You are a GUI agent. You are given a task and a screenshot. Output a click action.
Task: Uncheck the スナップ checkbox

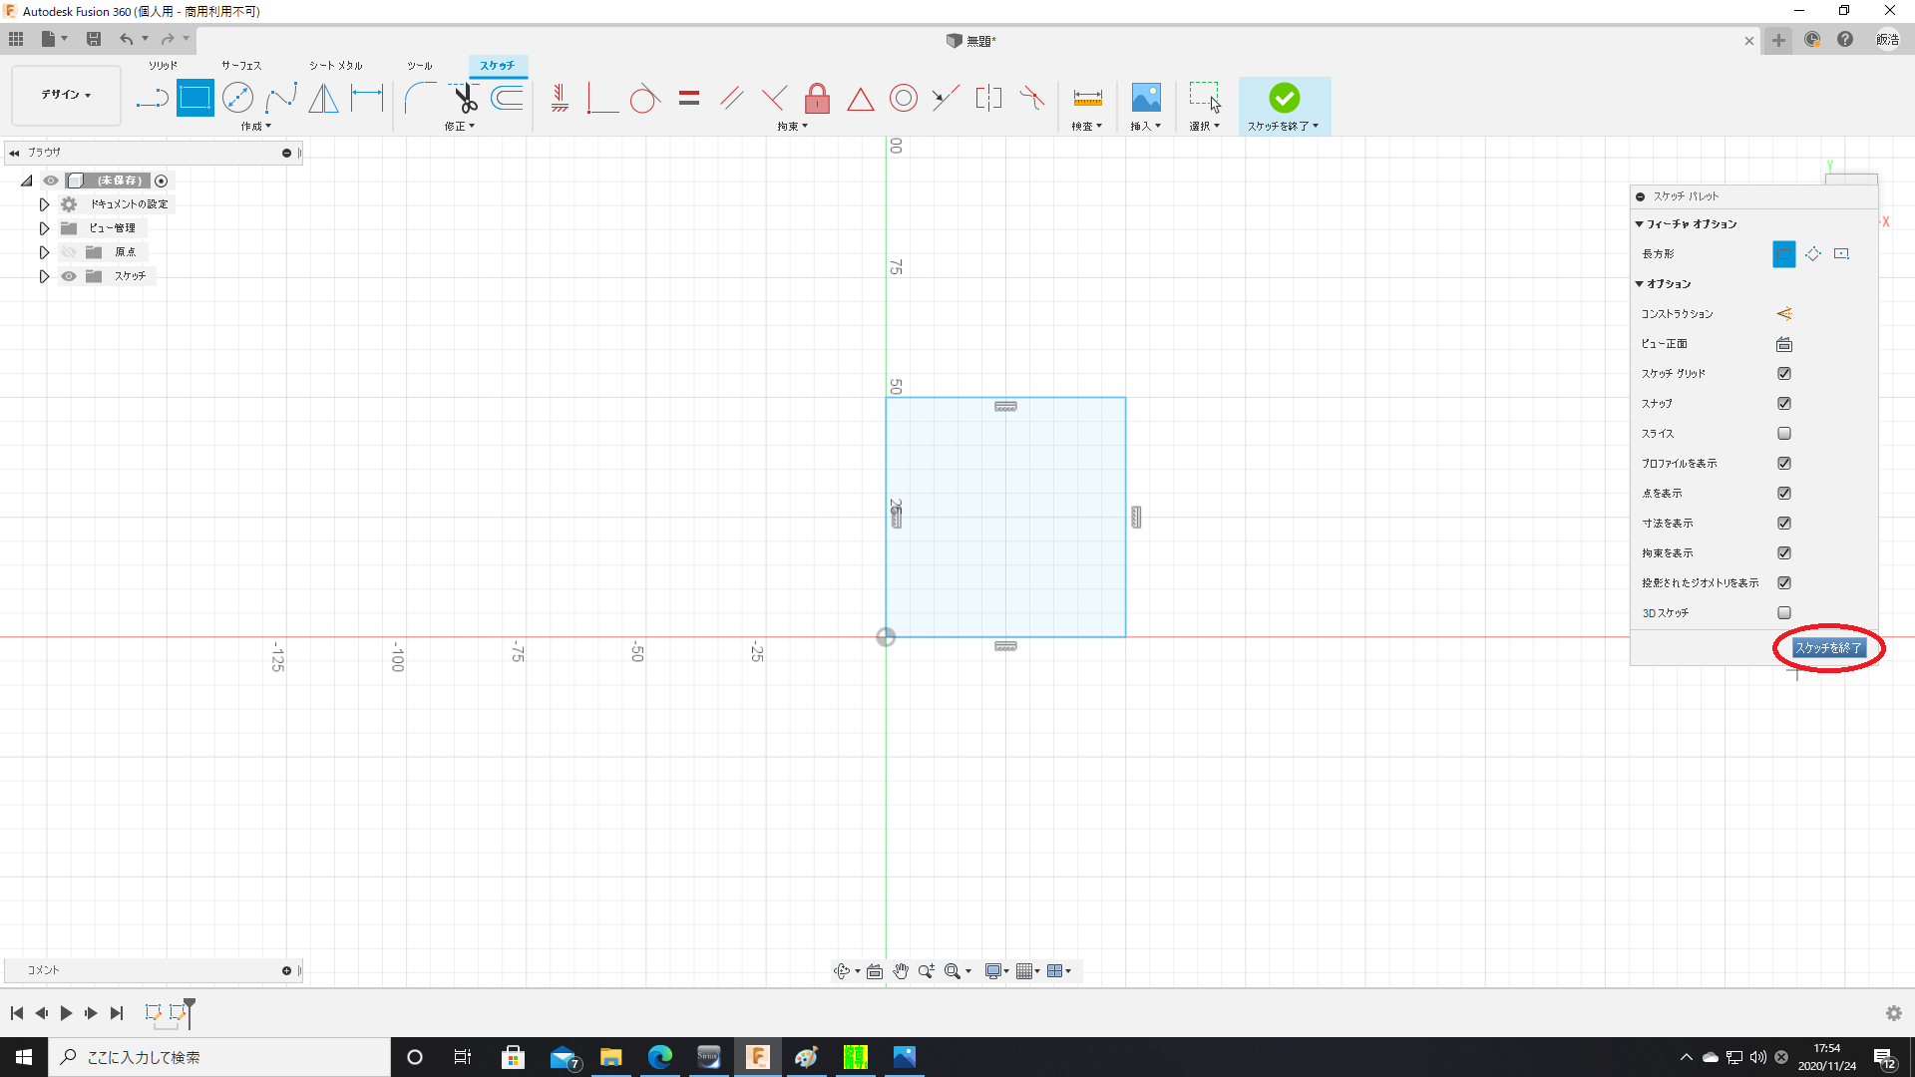(x=1784, y=404)
